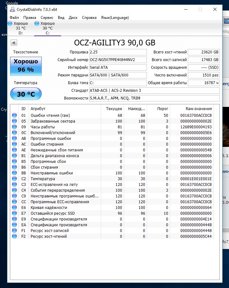Click raw value 00001E001E001E

(x=196, y=179)
